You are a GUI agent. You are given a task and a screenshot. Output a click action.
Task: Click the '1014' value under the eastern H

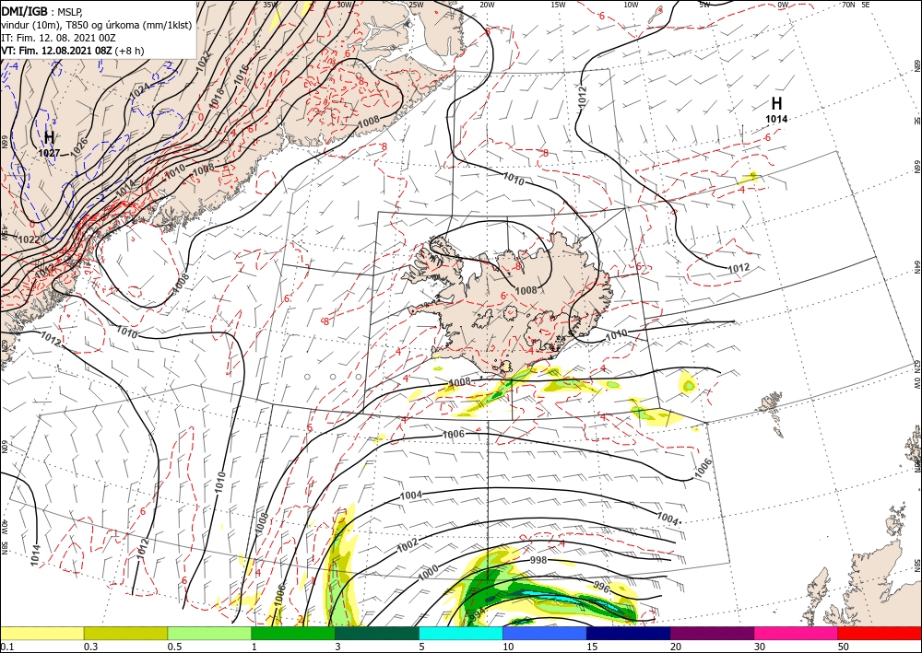point(776,119)
